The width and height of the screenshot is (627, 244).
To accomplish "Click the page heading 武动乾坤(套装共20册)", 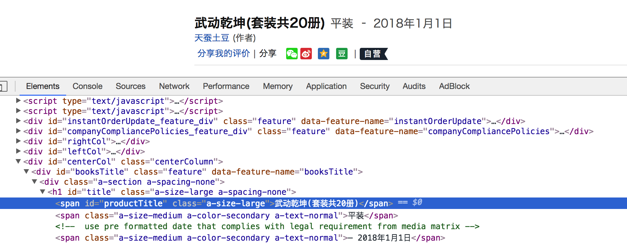I will coord(260,23).
